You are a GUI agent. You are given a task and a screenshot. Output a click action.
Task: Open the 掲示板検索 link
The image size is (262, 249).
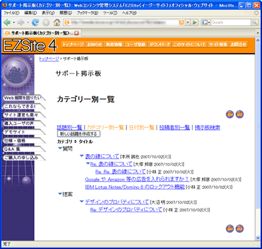click(x=208, y=128)
